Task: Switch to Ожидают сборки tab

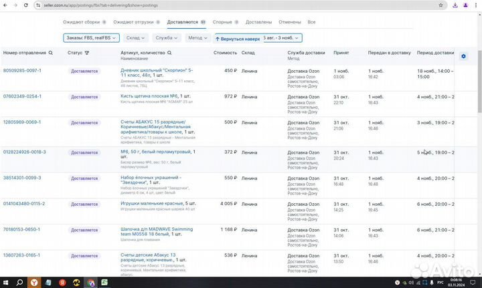Action: [x=82, y=22]
